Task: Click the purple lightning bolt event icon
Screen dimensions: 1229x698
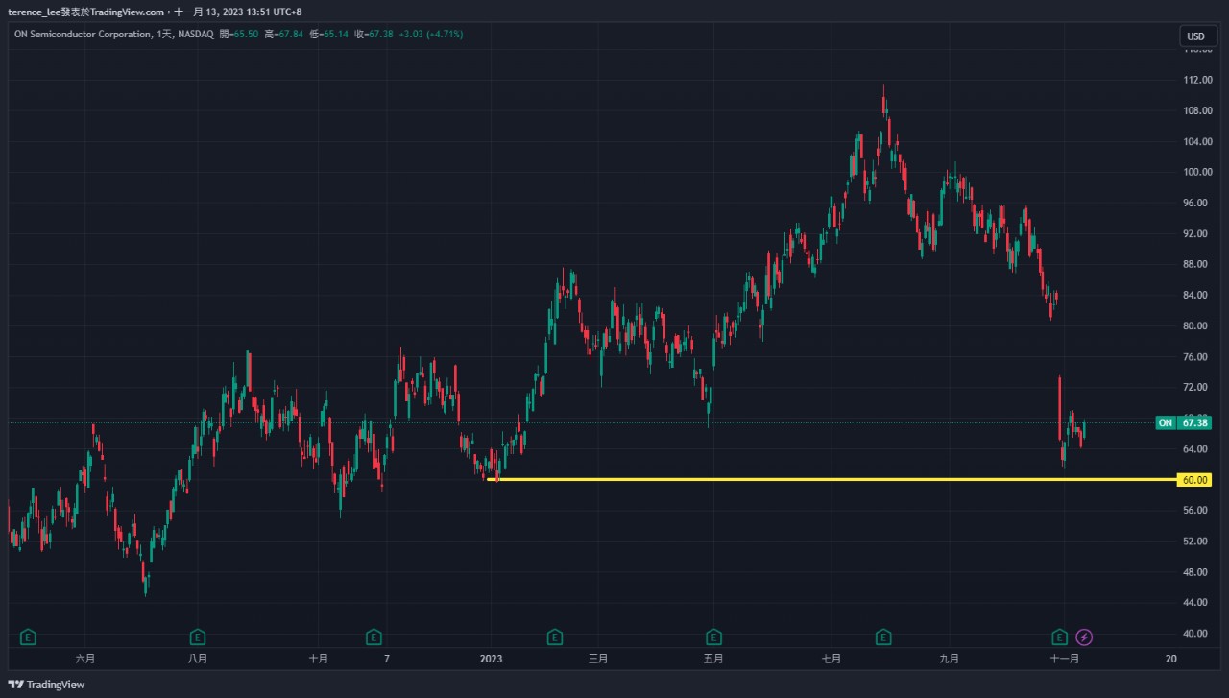Action: tap(1084, 637)
